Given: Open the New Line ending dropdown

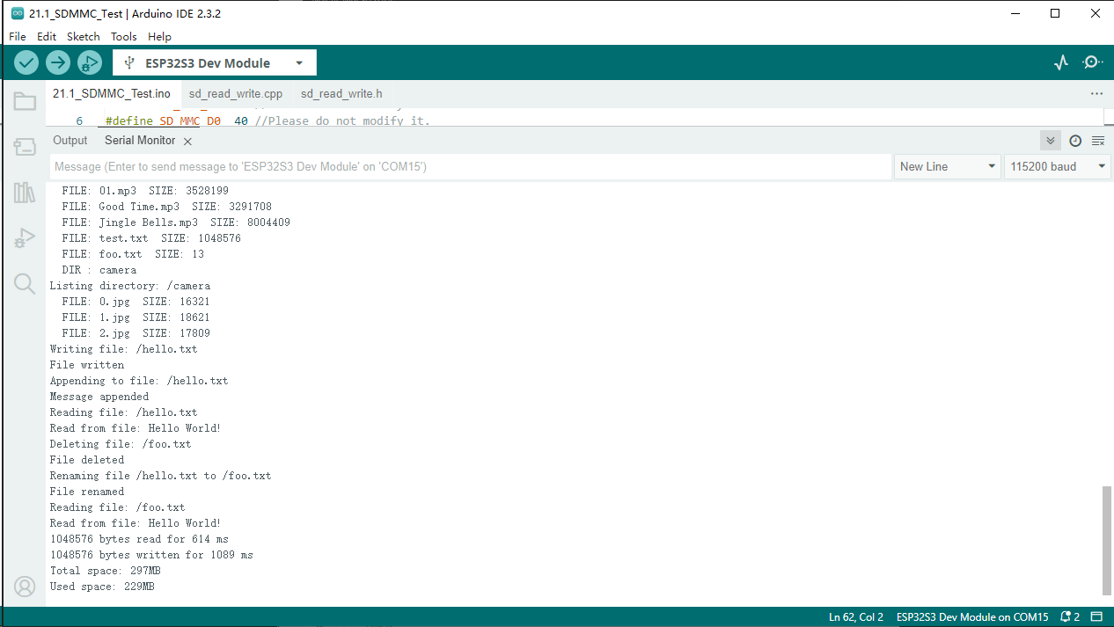Looking at the screenshot, I should pyautogui.click(x=948, y=166).
